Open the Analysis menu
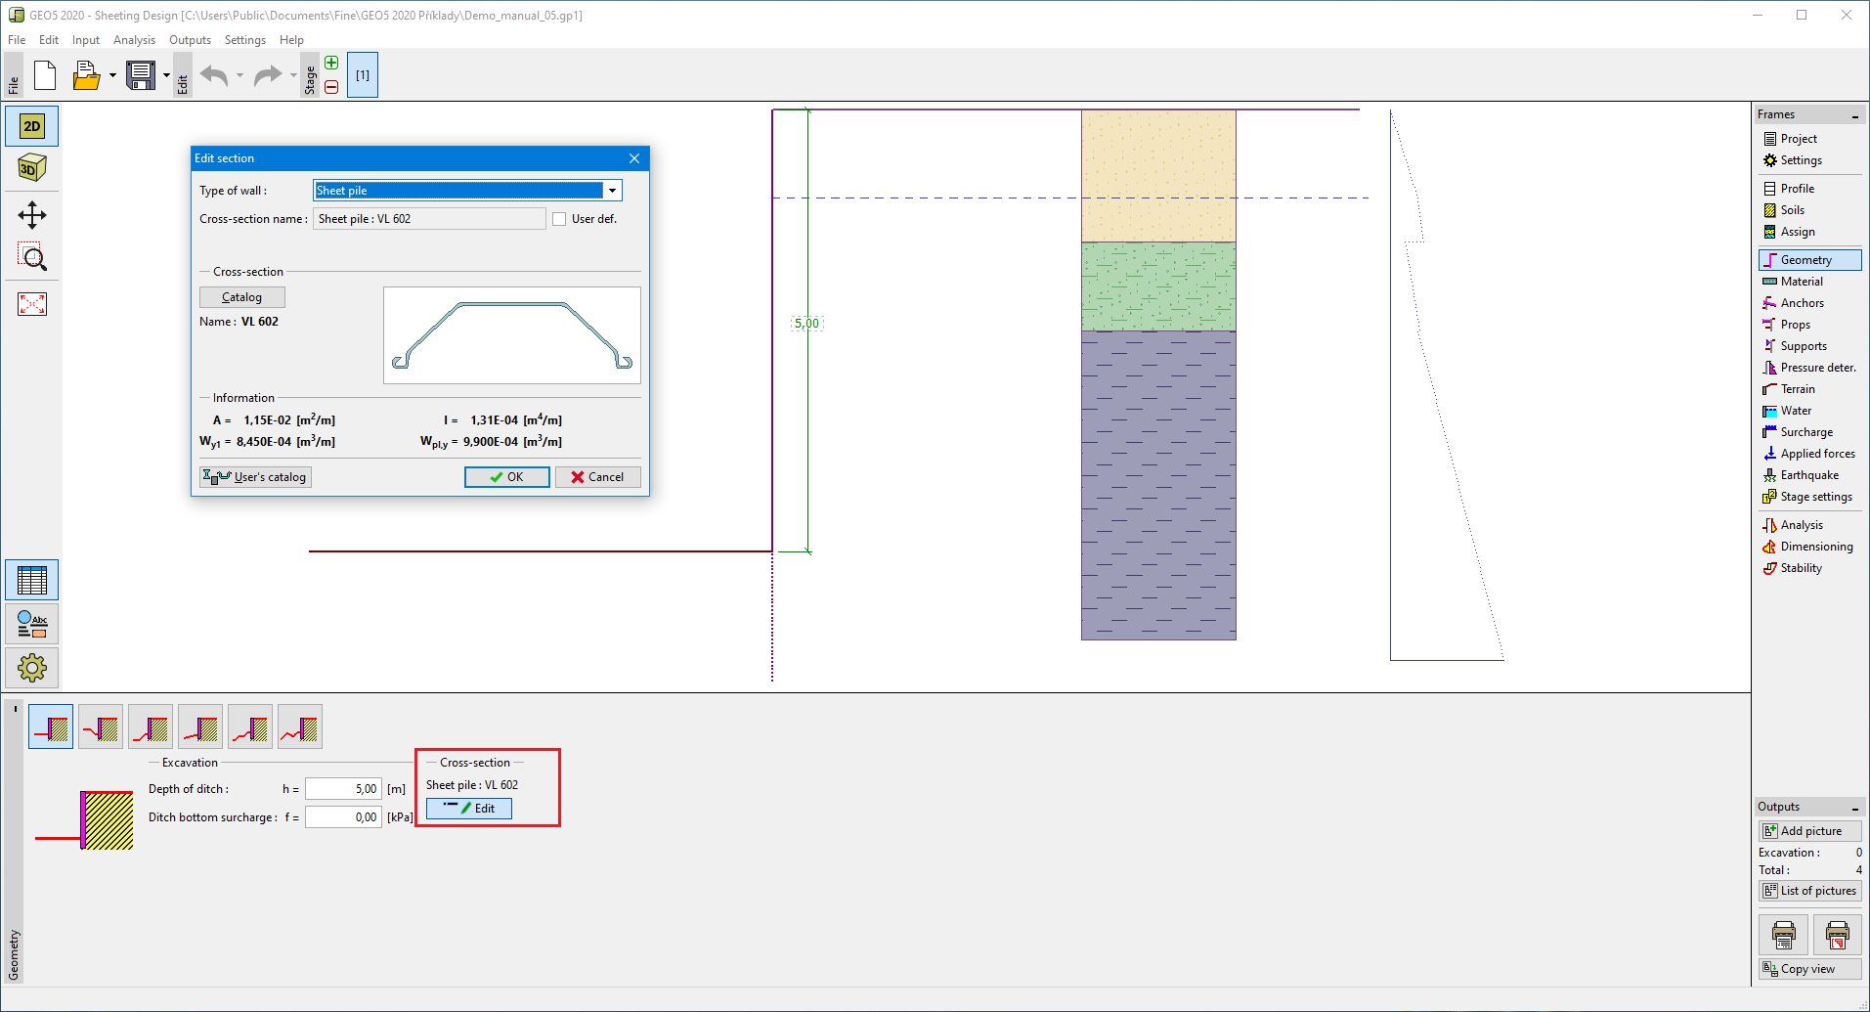Image resolution: width=1870 pixels, height=1012 pixels. click(134, 40)
